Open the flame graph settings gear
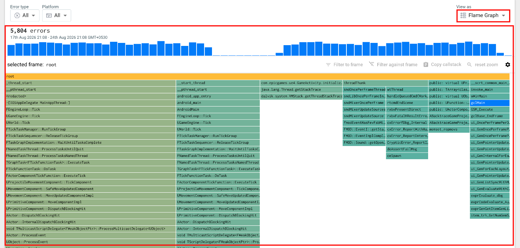Image resolution: width=520 pixels, height=248 pixels. pos(508,65)
